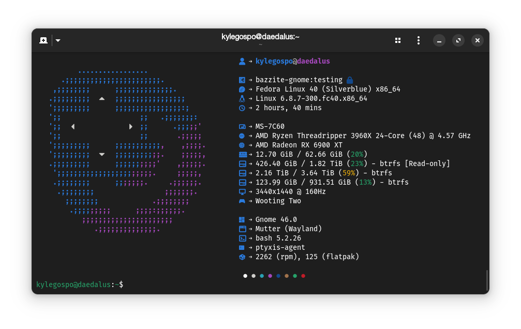
Task: Restore the terminal window size
Action: pos(458,40)
